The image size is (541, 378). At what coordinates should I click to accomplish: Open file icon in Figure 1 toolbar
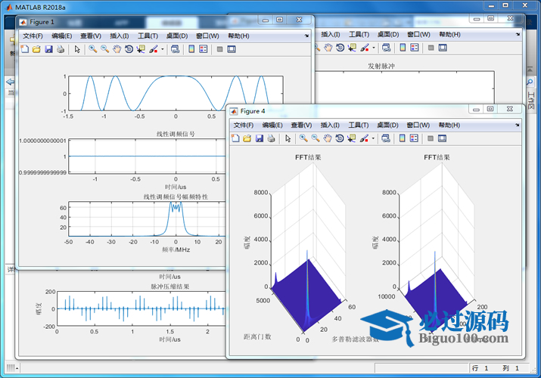point(36,49)
